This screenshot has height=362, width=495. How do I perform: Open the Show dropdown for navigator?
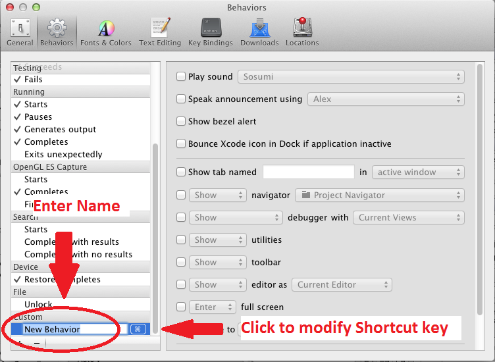217,195
